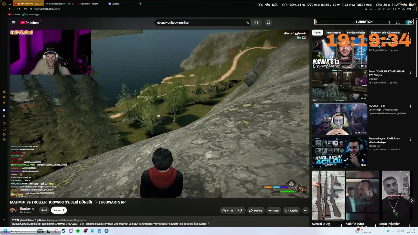Screen dimensions: 418x235
Task: Open the YouTube guide hamburger menu
Action: coord(14,23)
